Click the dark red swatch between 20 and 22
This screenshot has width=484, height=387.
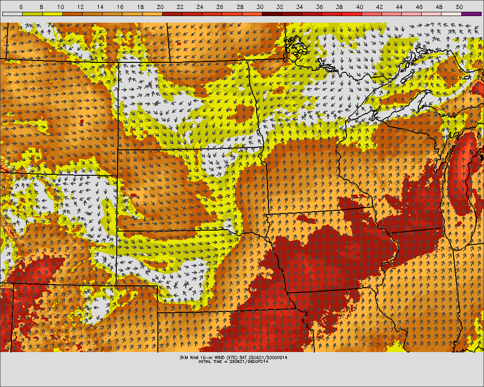[172, 14]
